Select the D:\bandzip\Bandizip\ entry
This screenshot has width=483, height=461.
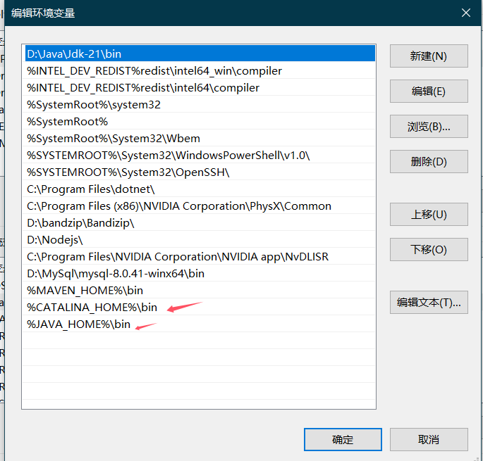coord(80,222)
